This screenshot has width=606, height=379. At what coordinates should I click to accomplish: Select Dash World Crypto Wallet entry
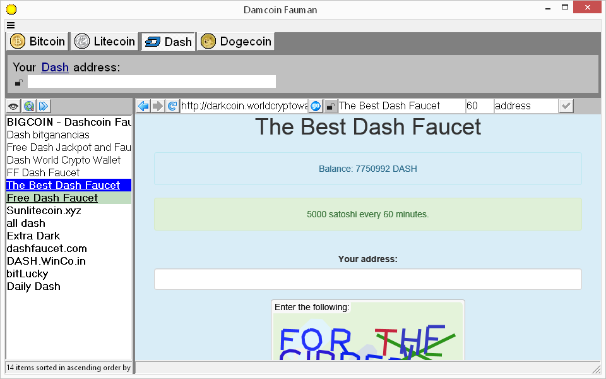click(x=69, y=160)
